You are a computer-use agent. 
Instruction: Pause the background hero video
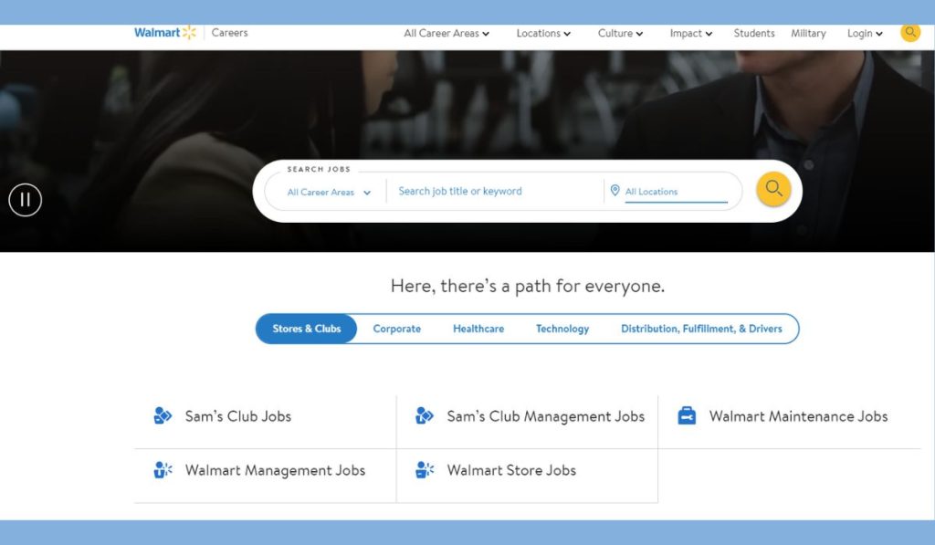click(x=25, y=200)
